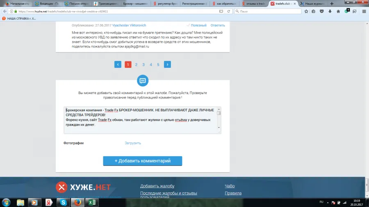
Task: Open the Windows Start menu
Action: [x=6, y=202]
